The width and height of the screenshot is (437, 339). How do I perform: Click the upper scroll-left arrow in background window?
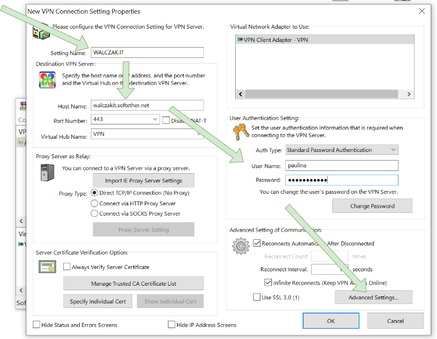[21, 221]
